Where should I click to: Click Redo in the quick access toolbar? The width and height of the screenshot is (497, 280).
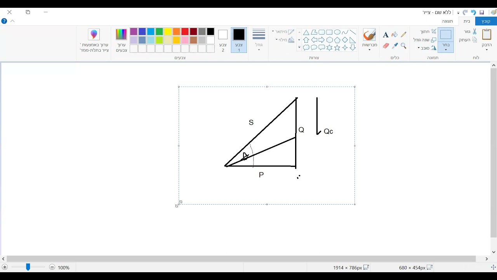pyautogui.click(x=465, y=12)
